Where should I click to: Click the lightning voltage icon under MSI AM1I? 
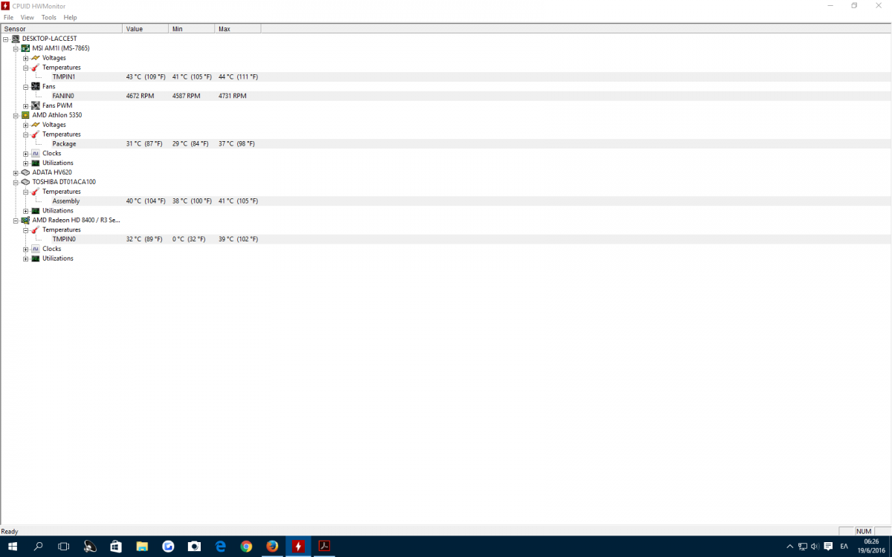(x=35, y=58)
